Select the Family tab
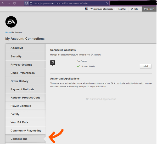The image size is (157, 144). 25,114
